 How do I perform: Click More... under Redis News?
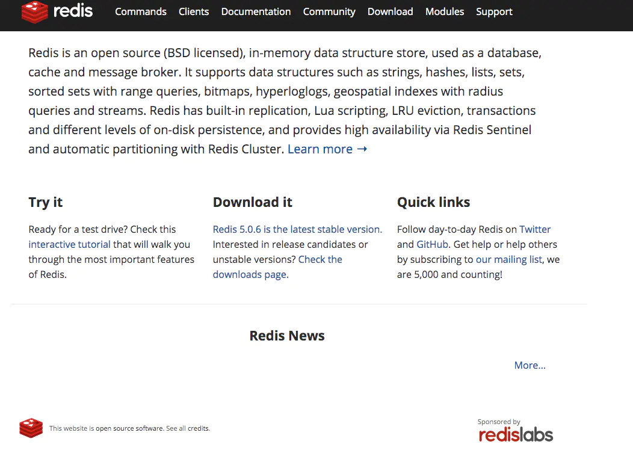click(x=530, y=365)
